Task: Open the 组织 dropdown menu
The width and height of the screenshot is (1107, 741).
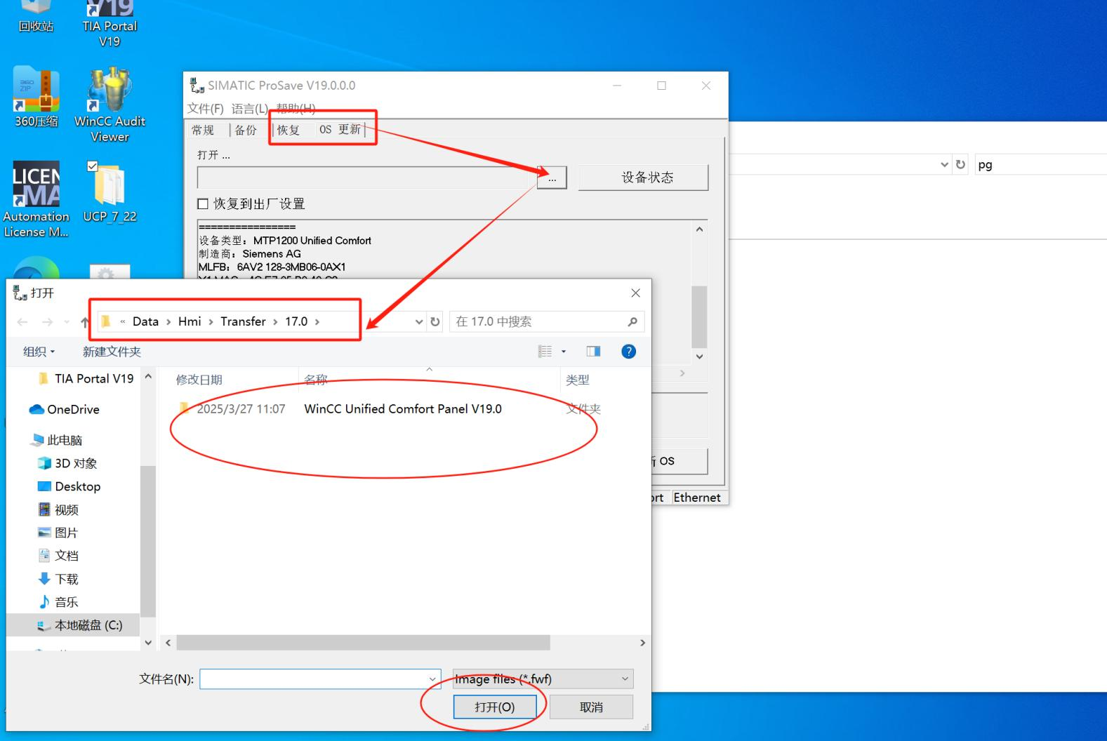Action: [39, 352]
